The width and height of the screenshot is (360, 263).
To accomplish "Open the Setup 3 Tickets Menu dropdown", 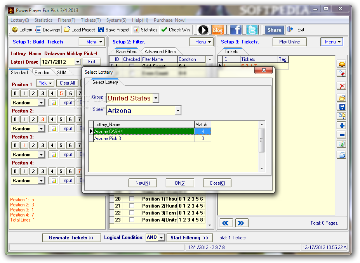I will pos(332,42).
